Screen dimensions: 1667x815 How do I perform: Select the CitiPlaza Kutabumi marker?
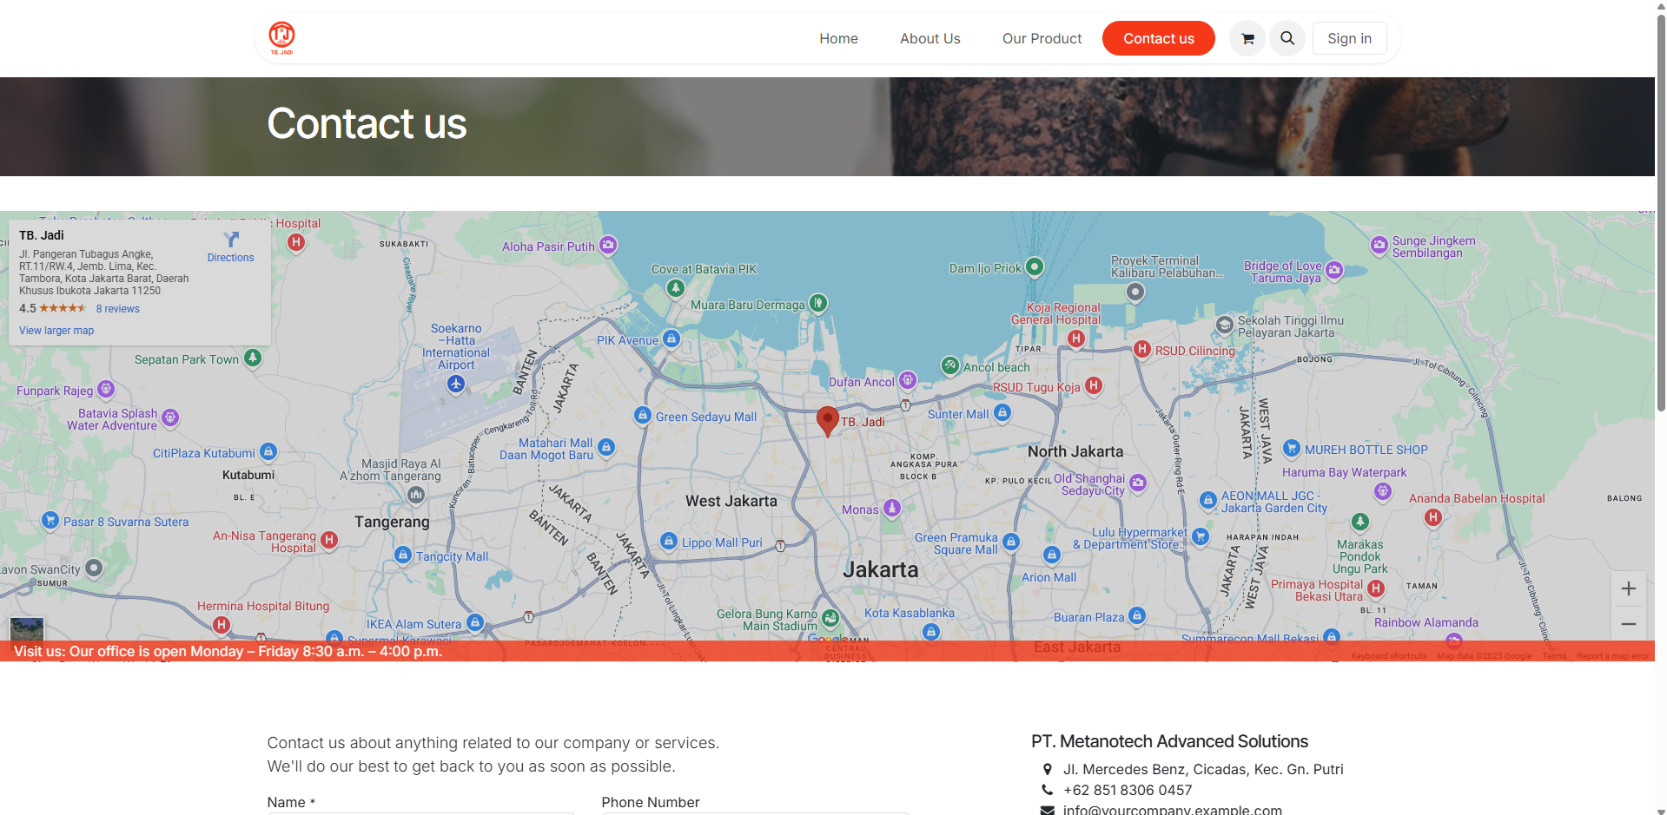coord(268,451)
